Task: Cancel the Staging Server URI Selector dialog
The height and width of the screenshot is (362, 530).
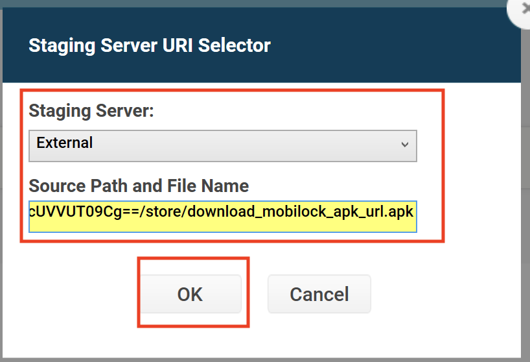Action: point(319,294)
